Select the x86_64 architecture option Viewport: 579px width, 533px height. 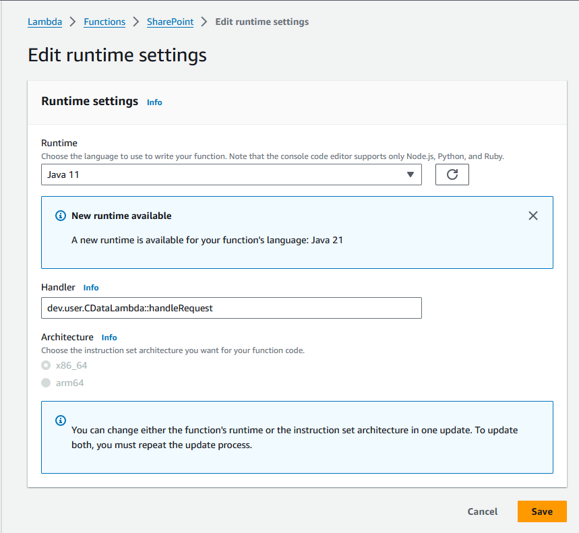pyautogui.click(x=46, y=365)
